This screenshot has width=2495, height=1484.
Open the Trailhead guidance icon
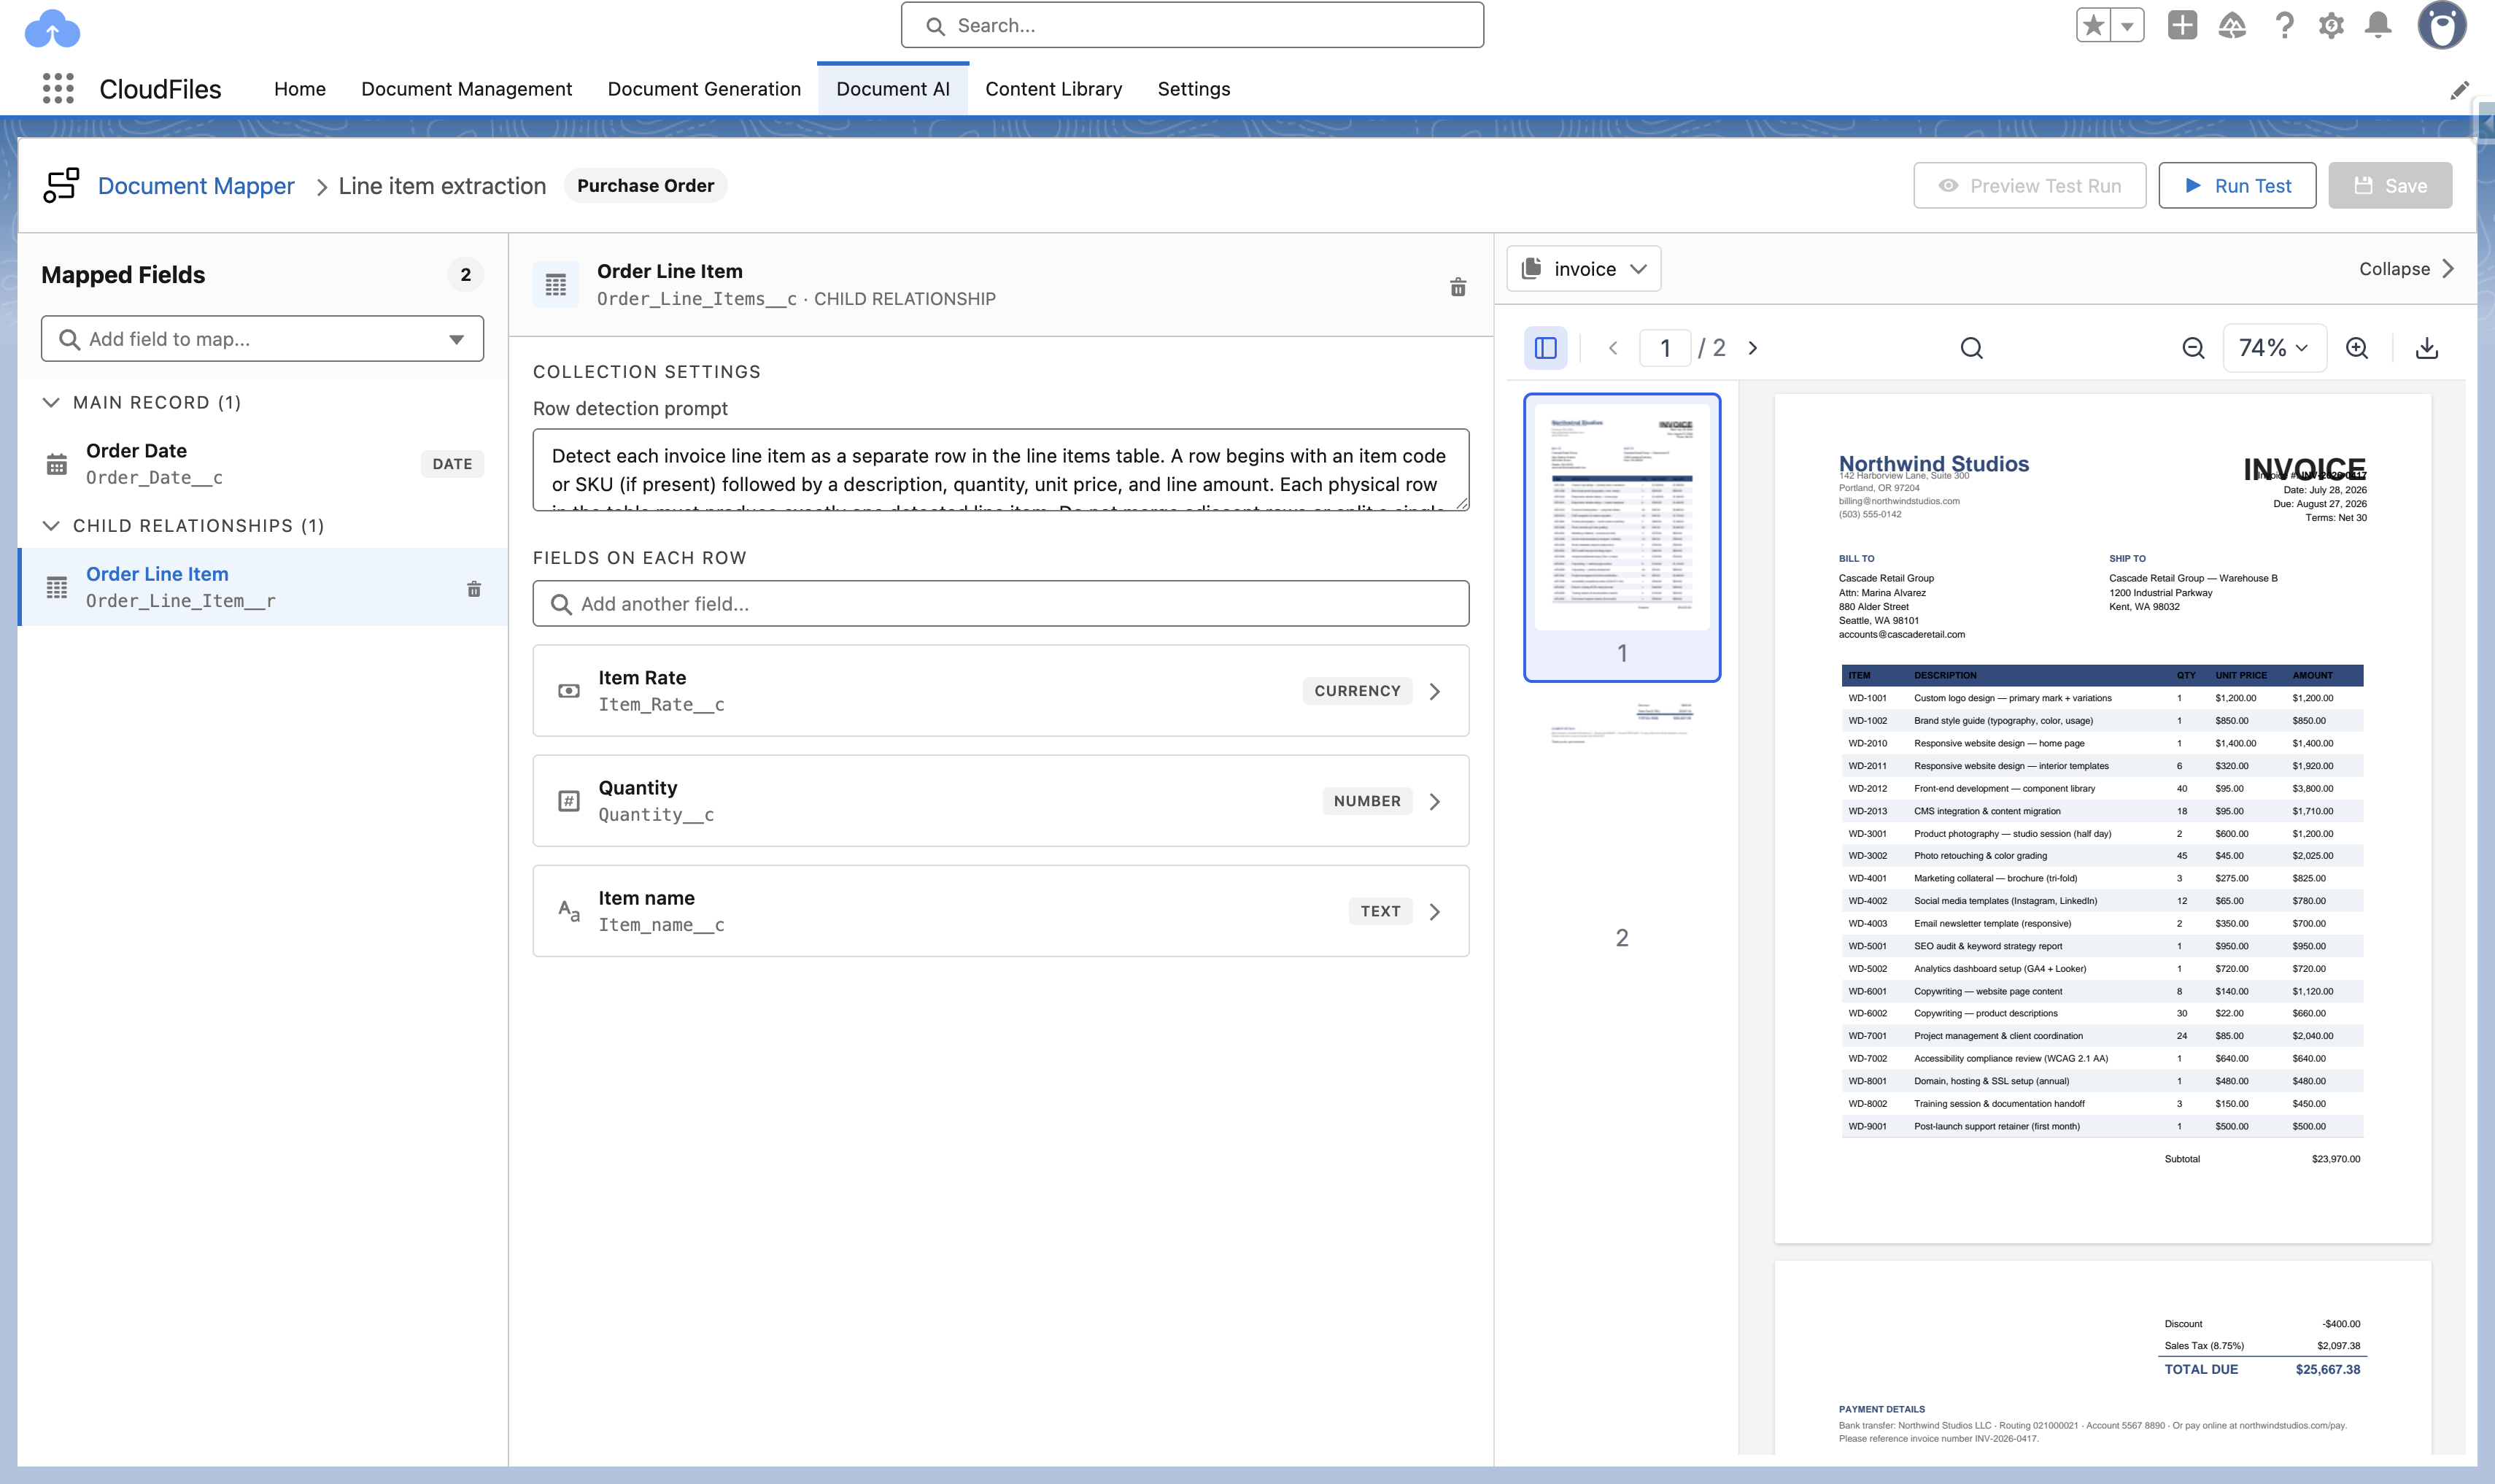tap(2232, 25)
